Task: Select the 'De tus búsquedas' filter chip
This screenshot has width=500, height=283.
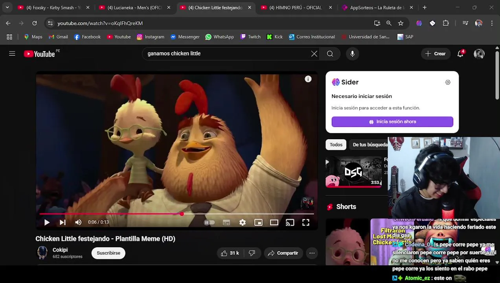Action: click(369, 145)
